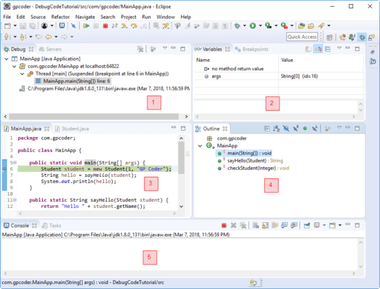Screen dimensions: 380x289
Task: Click the Quick Access search field
Action: point(302,37)
